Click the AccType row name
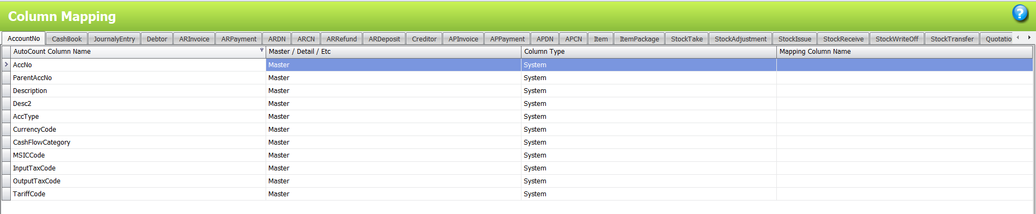Screen dimensions: 1036x214 [138, 116]
